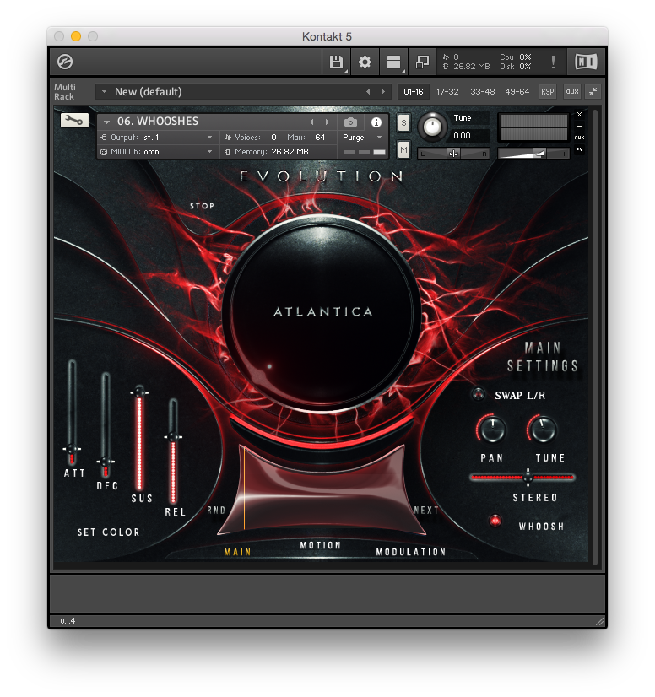Click the RND randomize button

click(x=216, y=510)
